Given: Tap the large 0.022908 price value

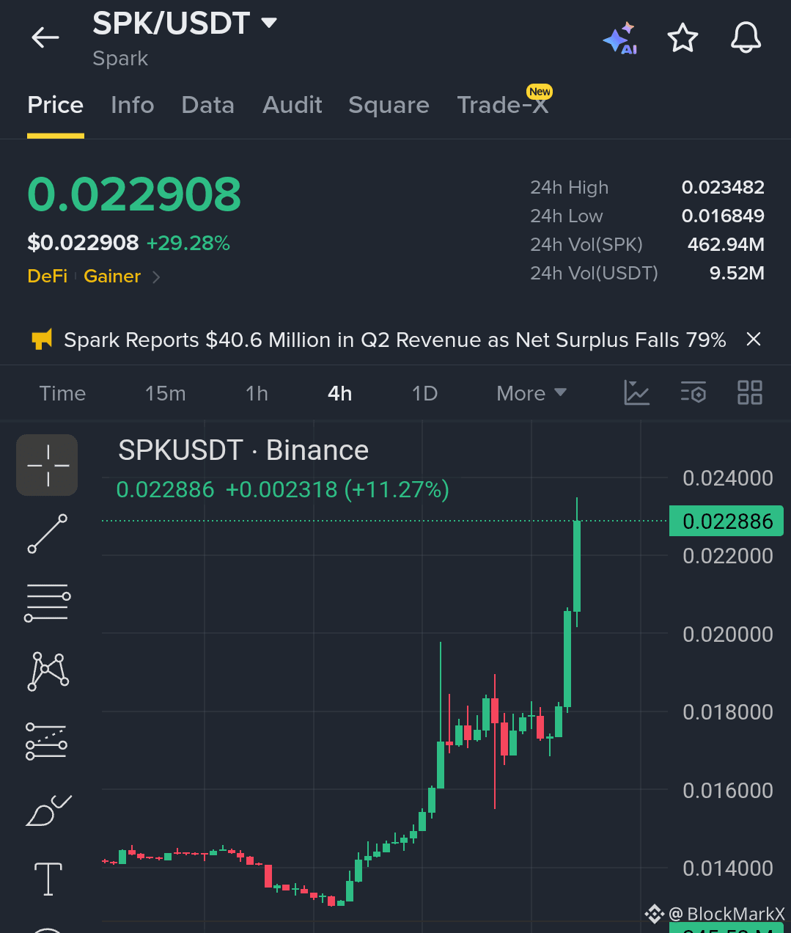Looking at the screenshot, I should [134, 195].
